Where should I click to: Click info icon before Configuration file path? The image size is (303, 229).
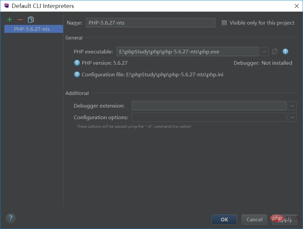tap(77, 74)
